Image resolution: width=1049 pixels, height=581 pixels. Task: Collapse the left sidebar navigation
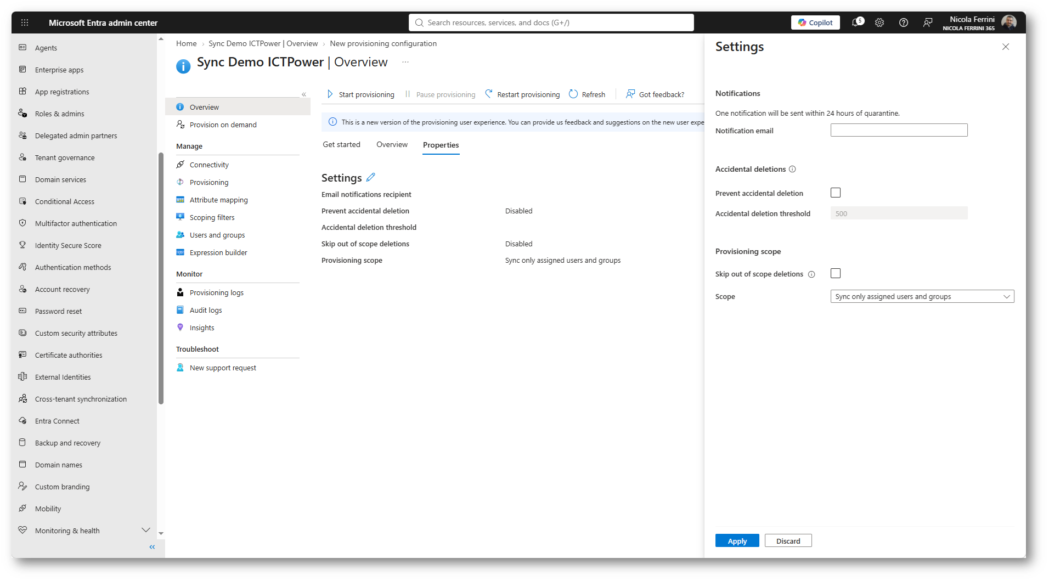(x=152, y=547)
